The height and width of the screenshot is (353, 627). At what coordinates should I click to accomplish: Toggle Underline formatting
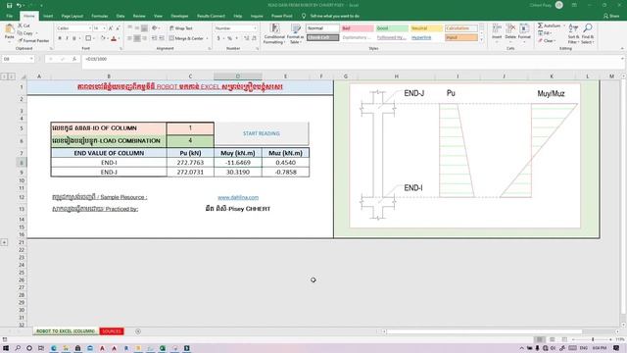(74, 38)
